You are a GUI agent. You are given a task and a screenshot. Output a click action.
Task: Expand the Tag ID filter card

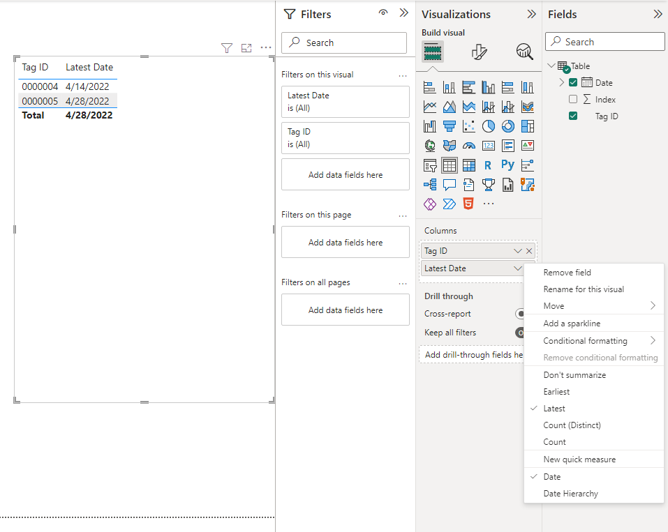(x=346, y=138)
